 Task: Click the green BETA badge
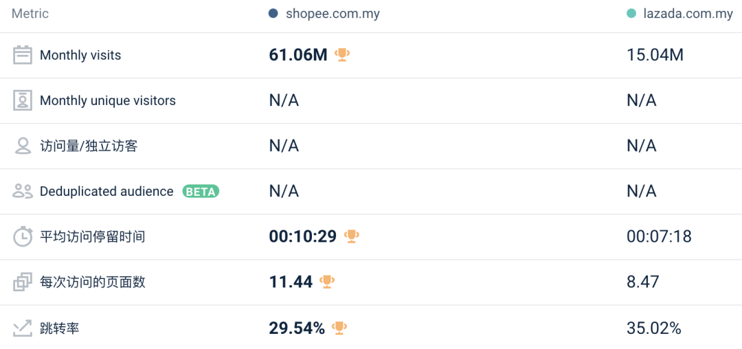pos(201,192)
